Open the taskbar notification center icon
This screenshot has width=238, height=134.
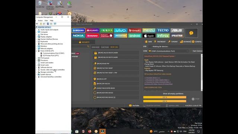click(198, 131)
